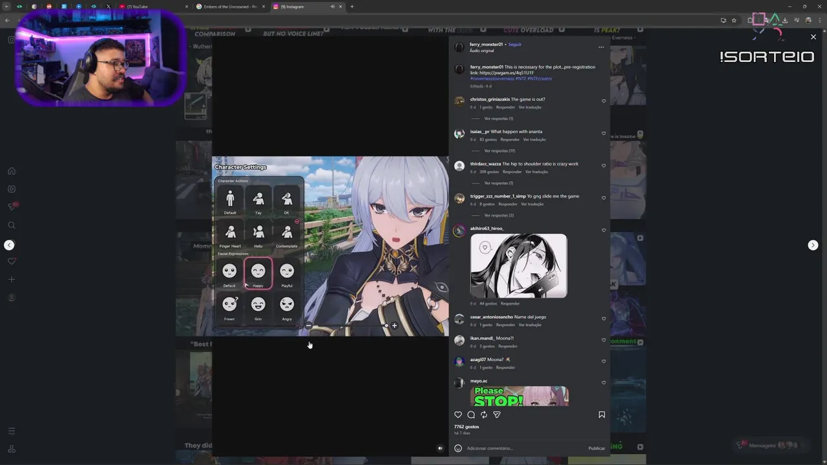Click Responder on thirdacc_wazza's comment
Viewport: 827px width, 465px height.
(x=512, y=172)
